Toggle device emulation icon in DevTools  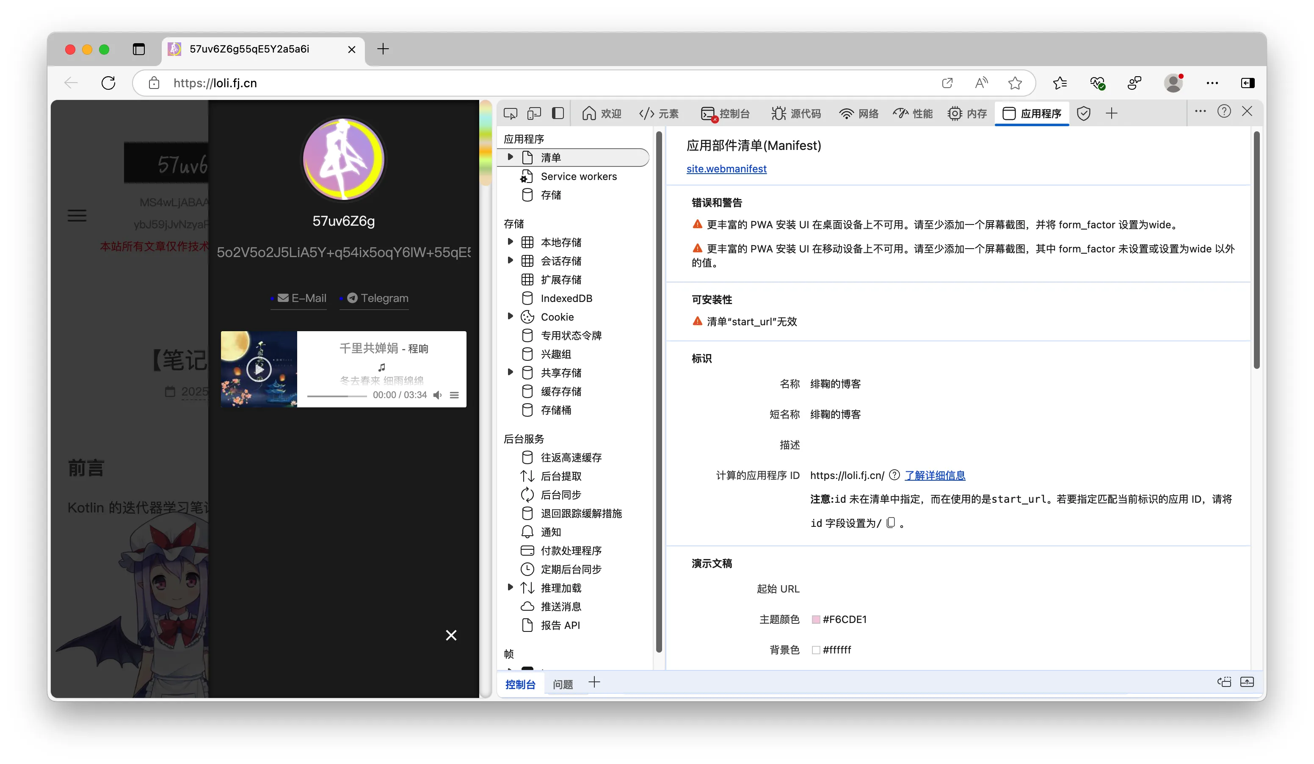click(x=533, y=113)
